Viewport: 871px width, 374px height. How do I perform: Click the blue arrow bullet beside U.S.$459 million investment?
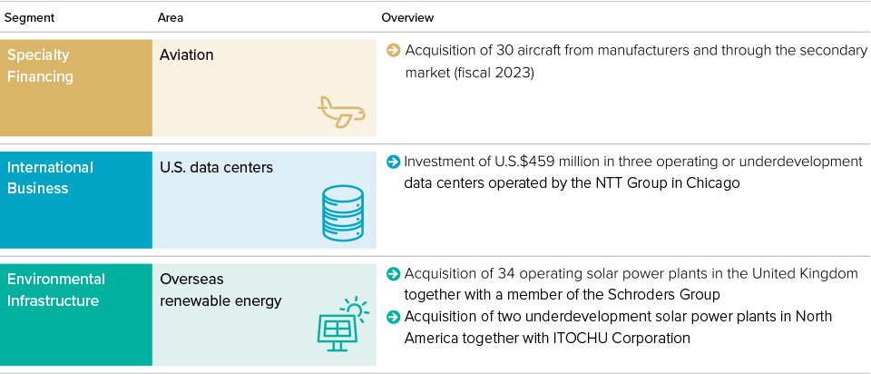tap(393, 162)
